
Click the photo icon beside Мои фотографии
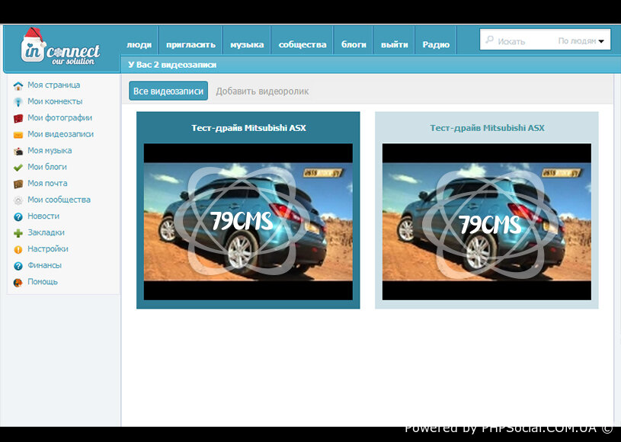[x=18, y=118]
